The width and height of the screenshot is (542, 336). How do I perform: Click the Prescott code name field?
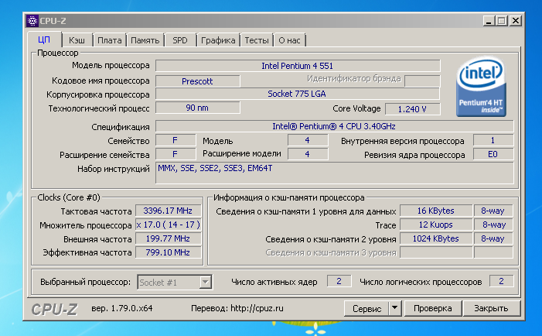click(x=198, y=81)
